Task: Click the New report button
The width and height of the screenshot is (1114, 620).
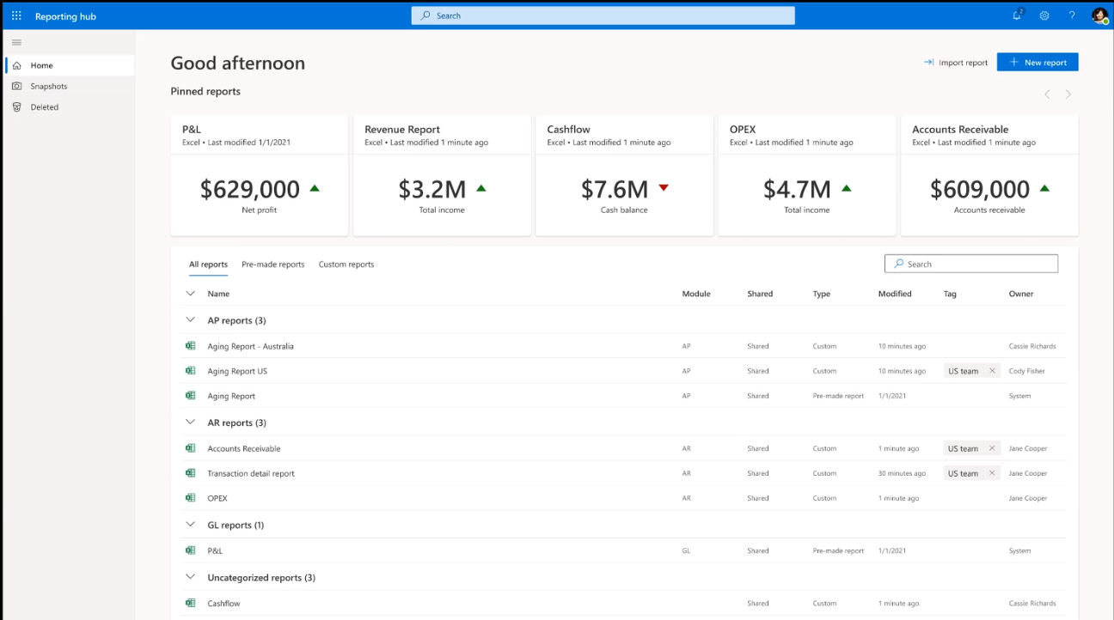Action: [x=1037, y=62]
